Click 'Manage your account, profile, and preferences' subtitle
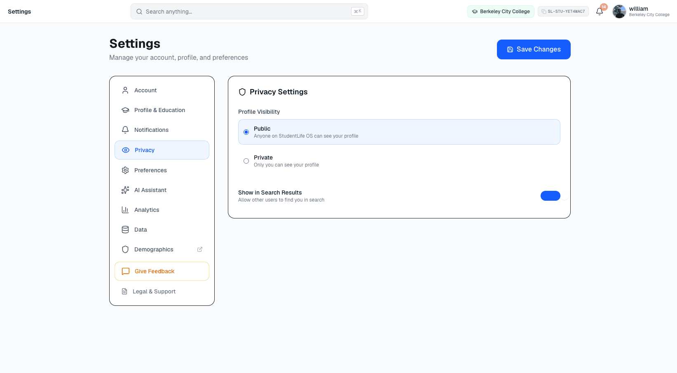 pos(178,58)
